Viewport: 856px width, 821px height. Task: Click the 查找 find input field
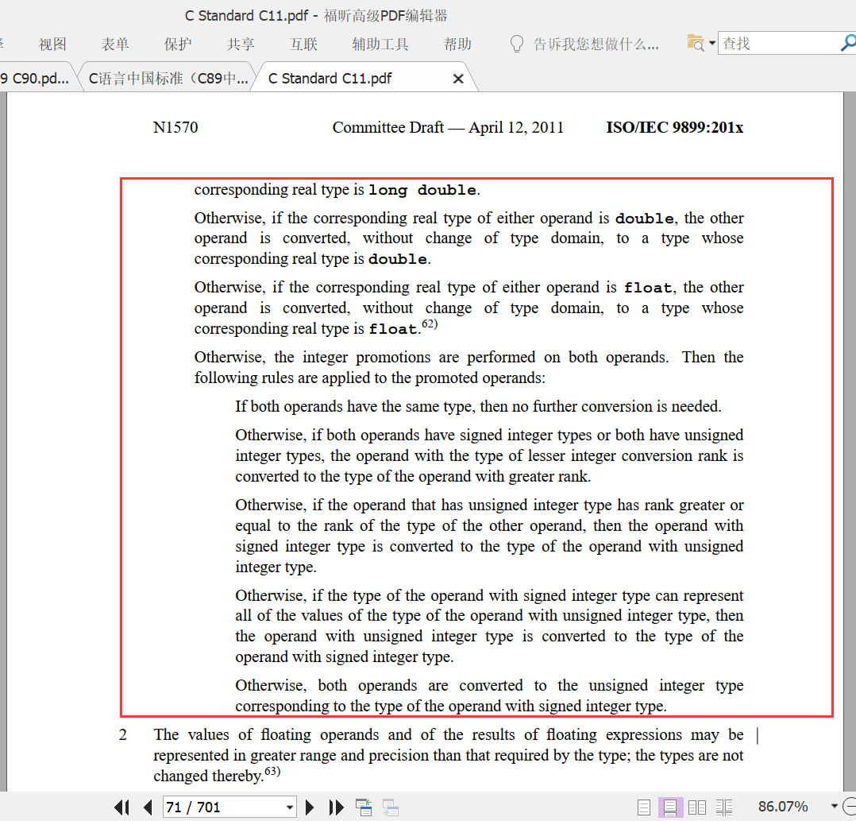pos(778,43)
